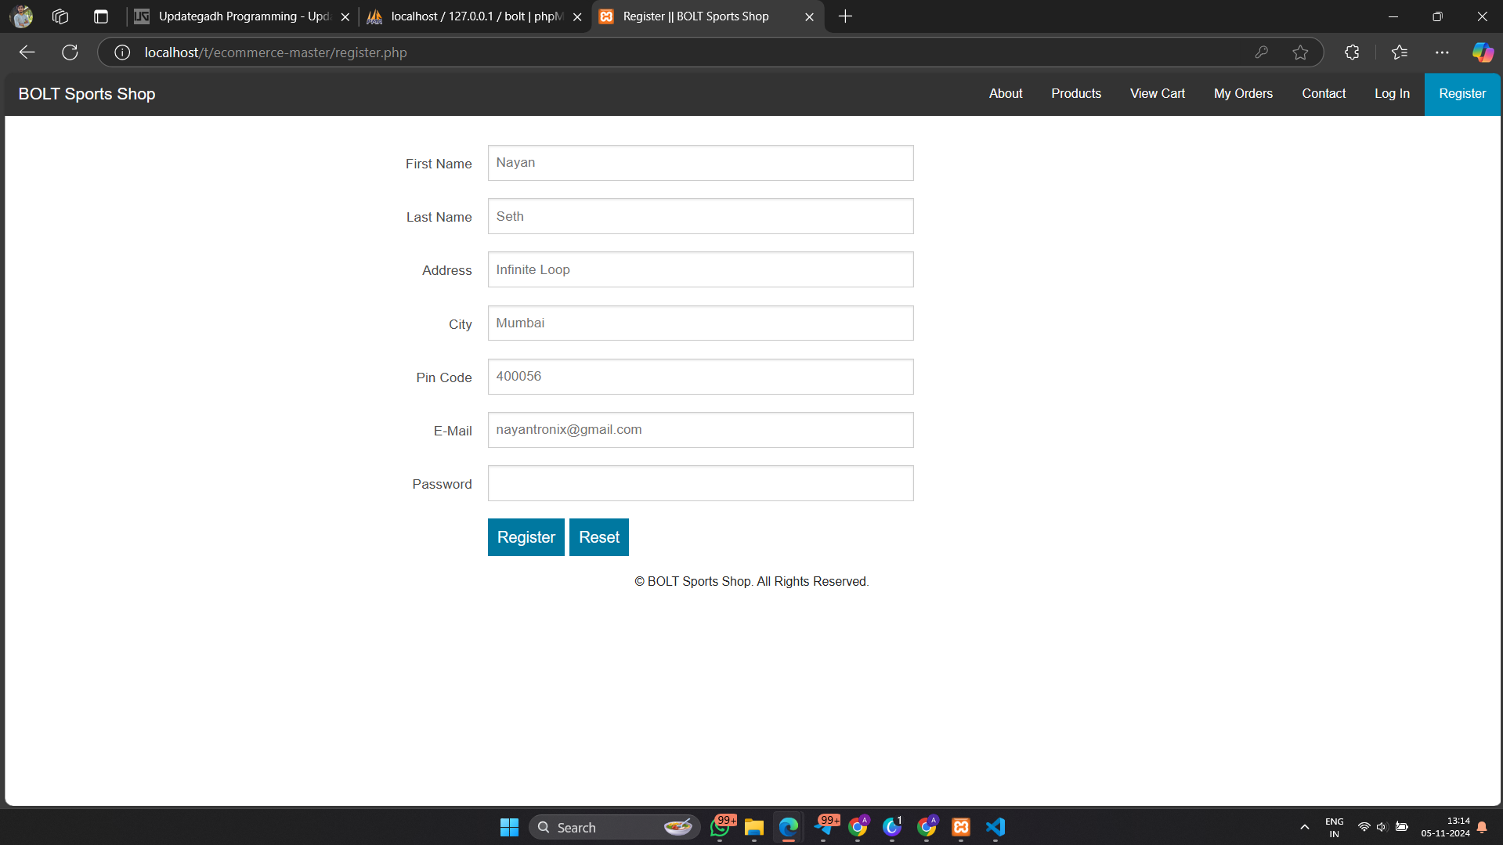Click the empty Password input field
This screenshot has height=845, width=1503.
[700, 483]
